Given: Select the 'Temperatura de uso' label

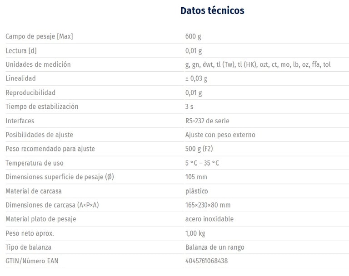Looking at the screenshot, I should point(35,163).
